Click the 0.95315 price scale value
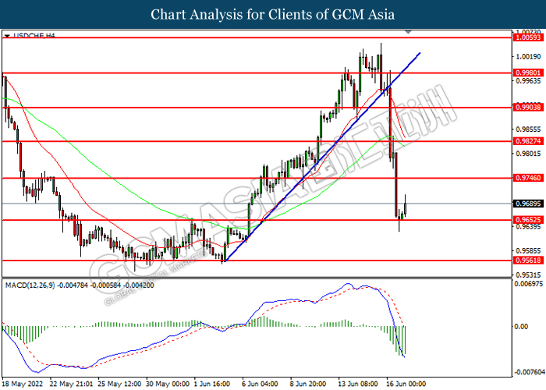Screen dimensions: 546x390 tap(528, 275)
